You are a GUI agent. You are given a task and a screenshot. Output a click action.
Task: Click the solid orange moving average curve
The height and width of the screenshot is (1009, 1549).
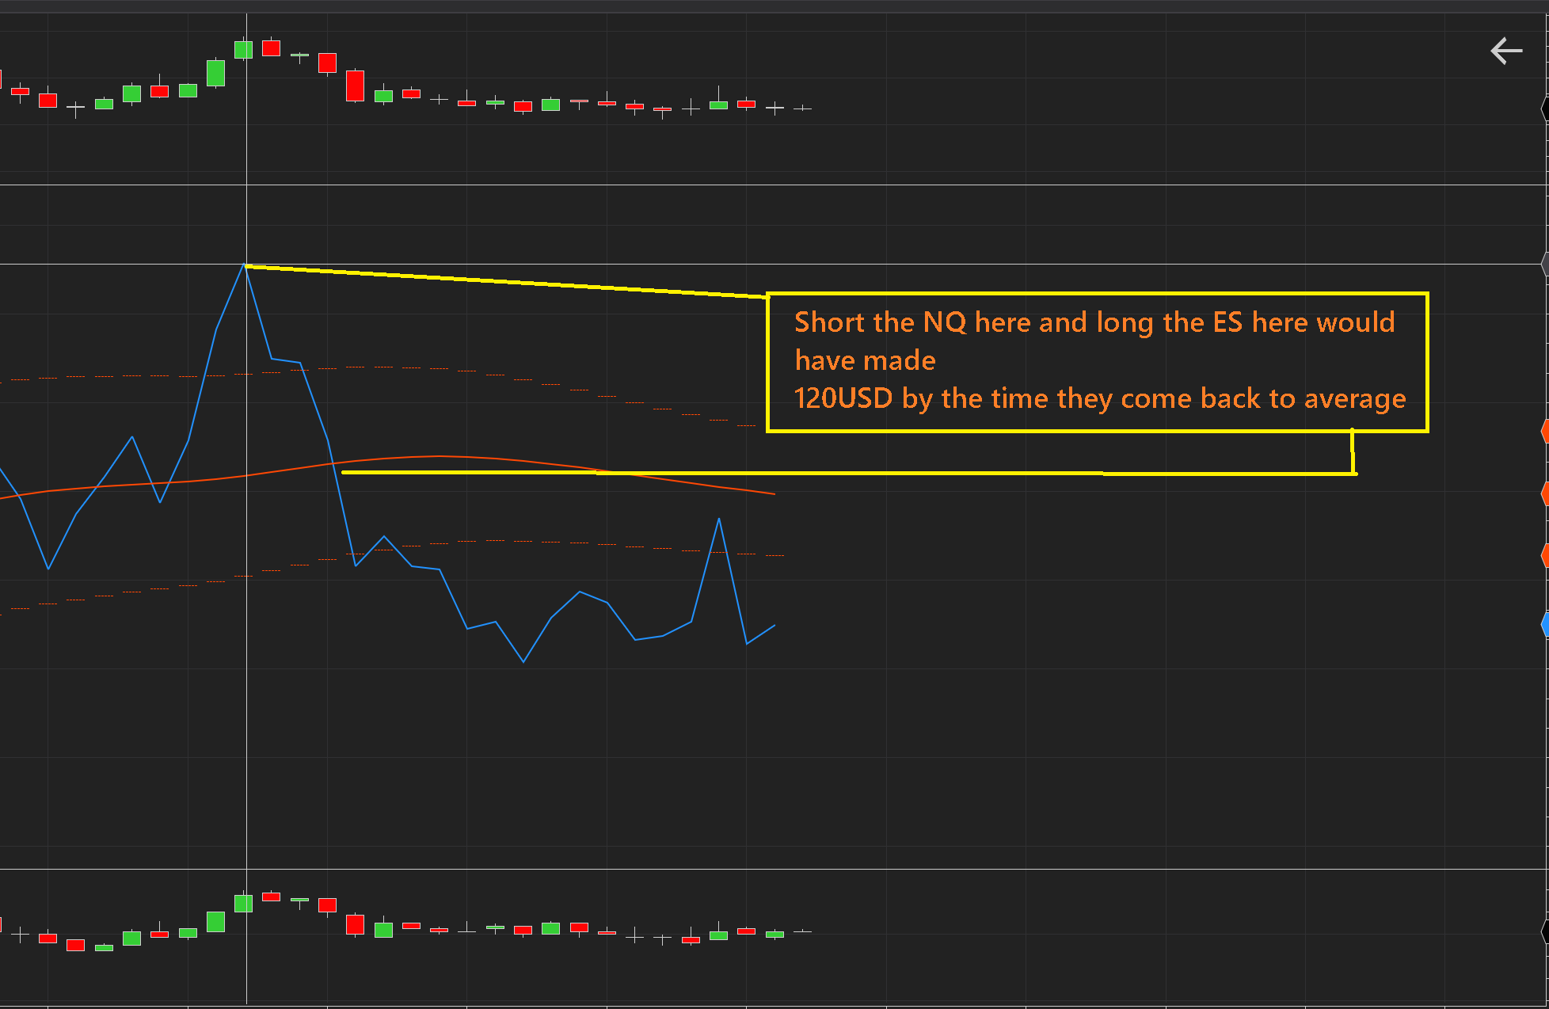(440, 456)
